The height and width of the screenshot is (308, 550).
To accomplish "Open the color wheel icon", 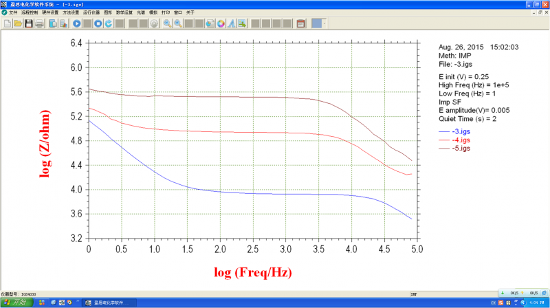I will click(x=221, y=23).
